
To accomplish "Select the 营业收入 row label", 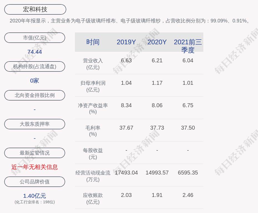I will [x=93, y=64].
